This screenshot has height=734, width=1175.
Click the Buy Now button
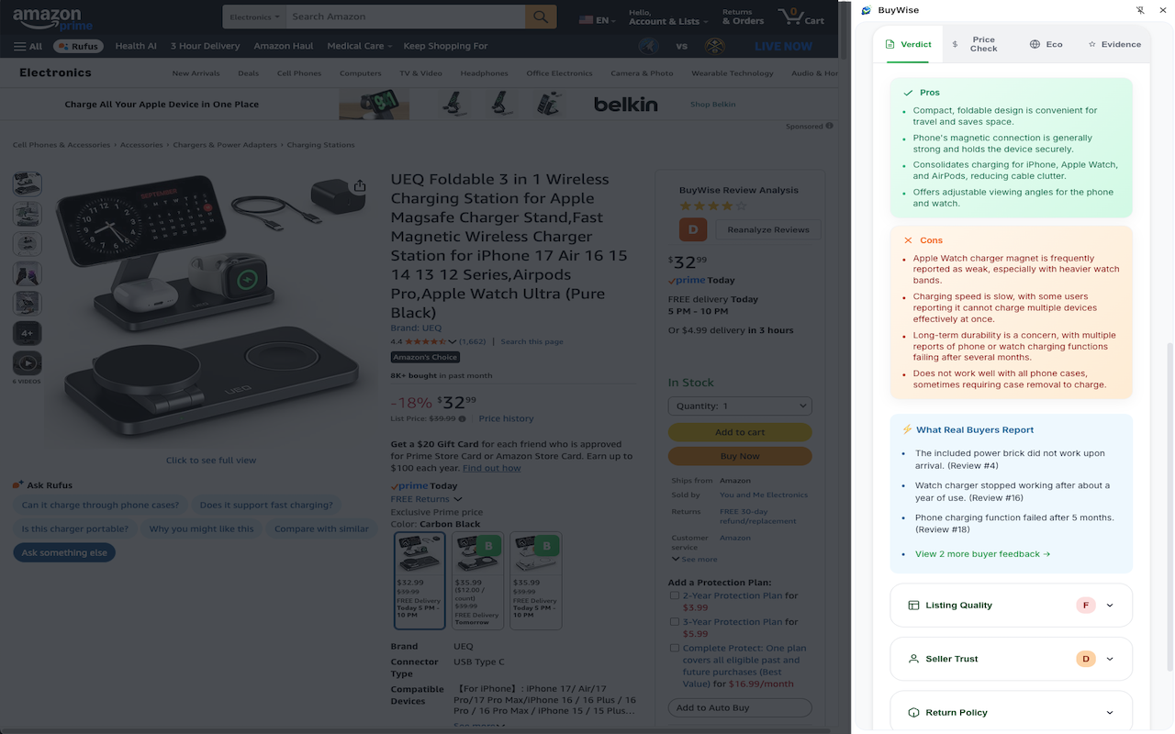pyautogui.click(x=740, y=456)
